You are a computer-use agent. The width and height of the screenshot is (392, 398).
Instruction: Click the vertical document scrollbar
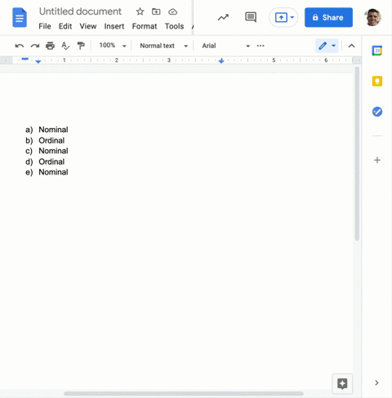pos(357,153)
